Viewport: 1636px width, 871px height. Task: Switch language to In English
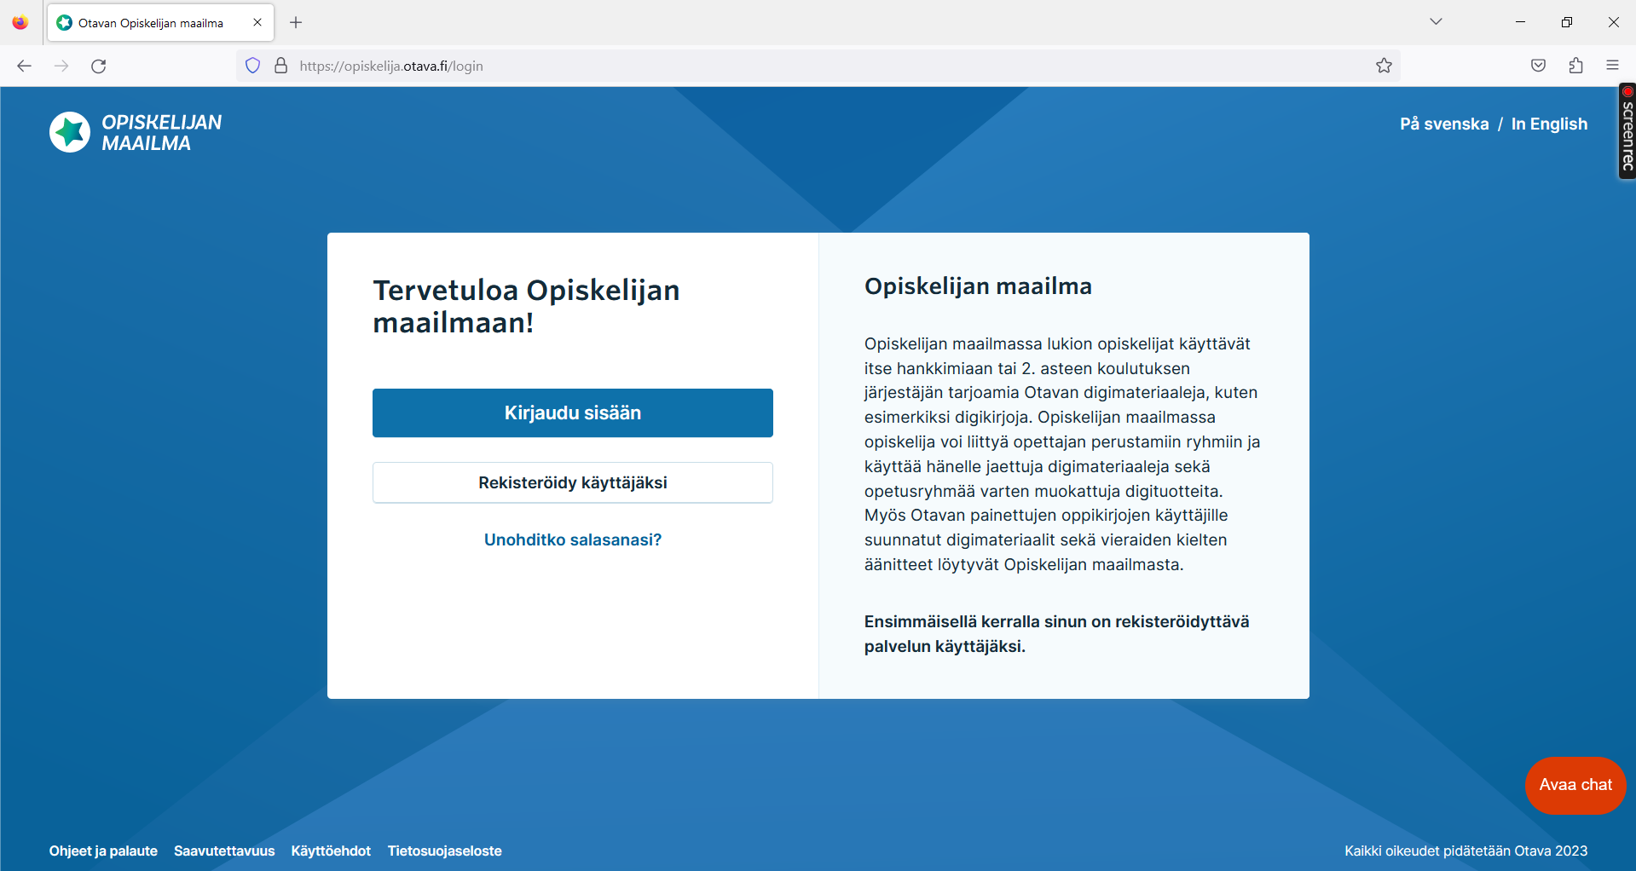1549,124
